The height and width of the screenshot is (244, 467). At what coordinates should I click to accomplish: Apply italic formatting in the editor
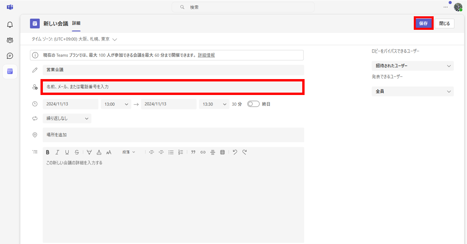click(57, 152)
